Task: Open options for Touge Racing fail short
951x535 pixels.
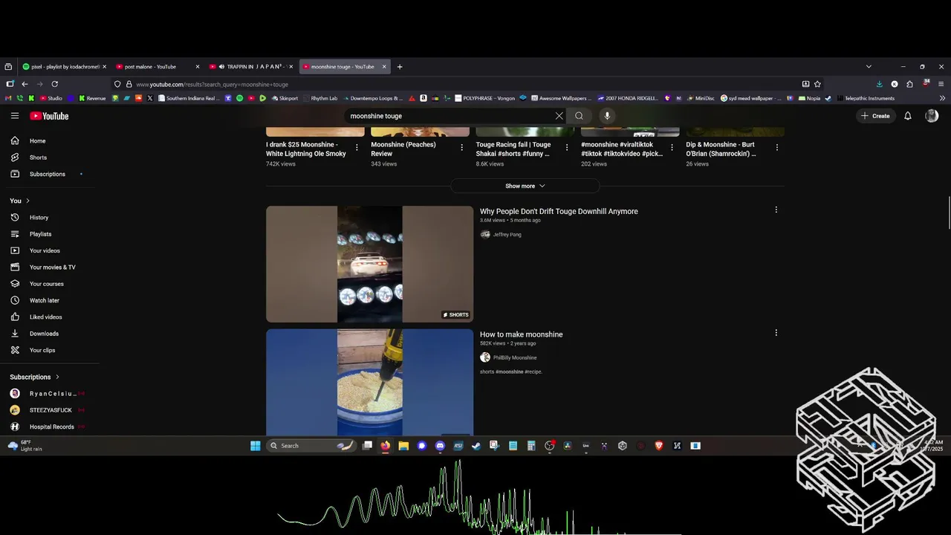Action: tap(567, 148)
